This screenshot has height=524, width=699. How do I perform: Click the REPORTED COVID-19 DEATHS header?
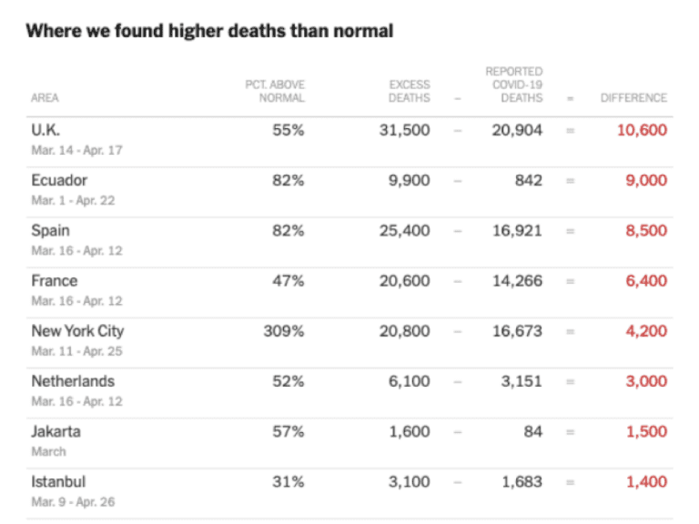514,85
